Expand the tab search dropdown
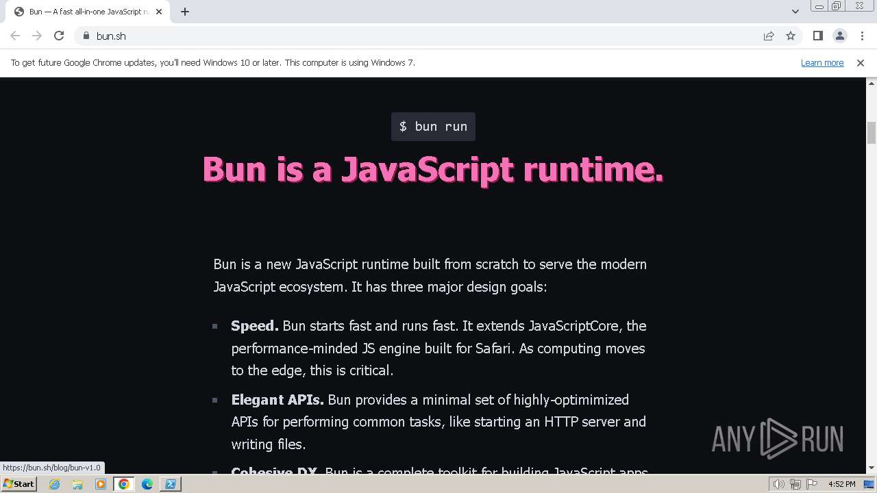 click(x=795, y=12)
